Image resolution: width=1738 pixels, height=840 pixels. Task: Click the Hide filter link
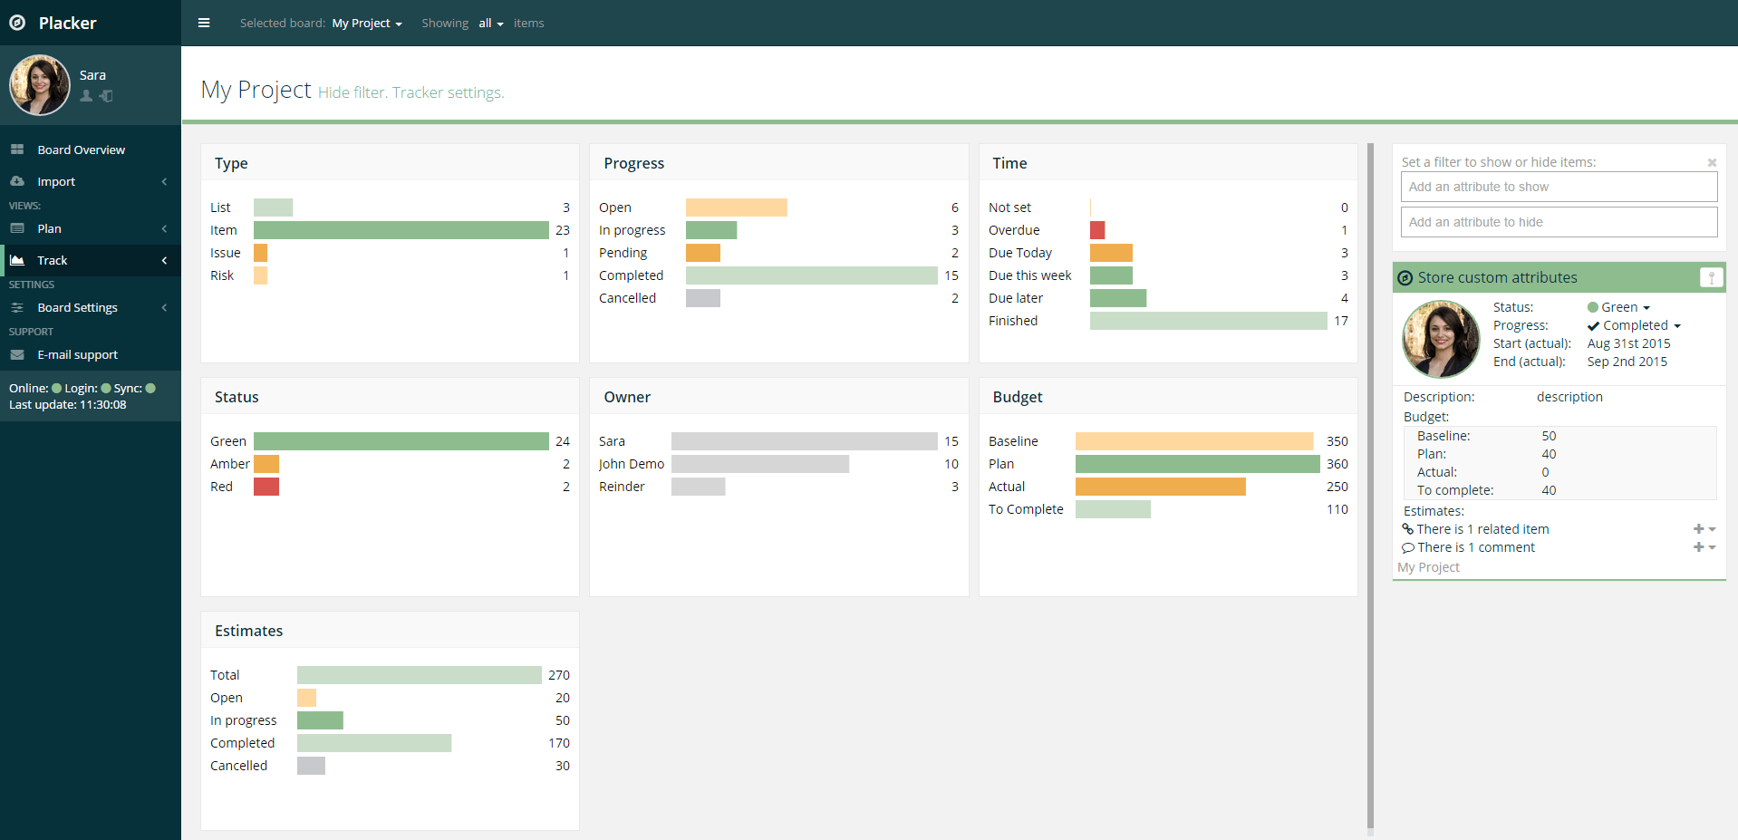(352, 92)
